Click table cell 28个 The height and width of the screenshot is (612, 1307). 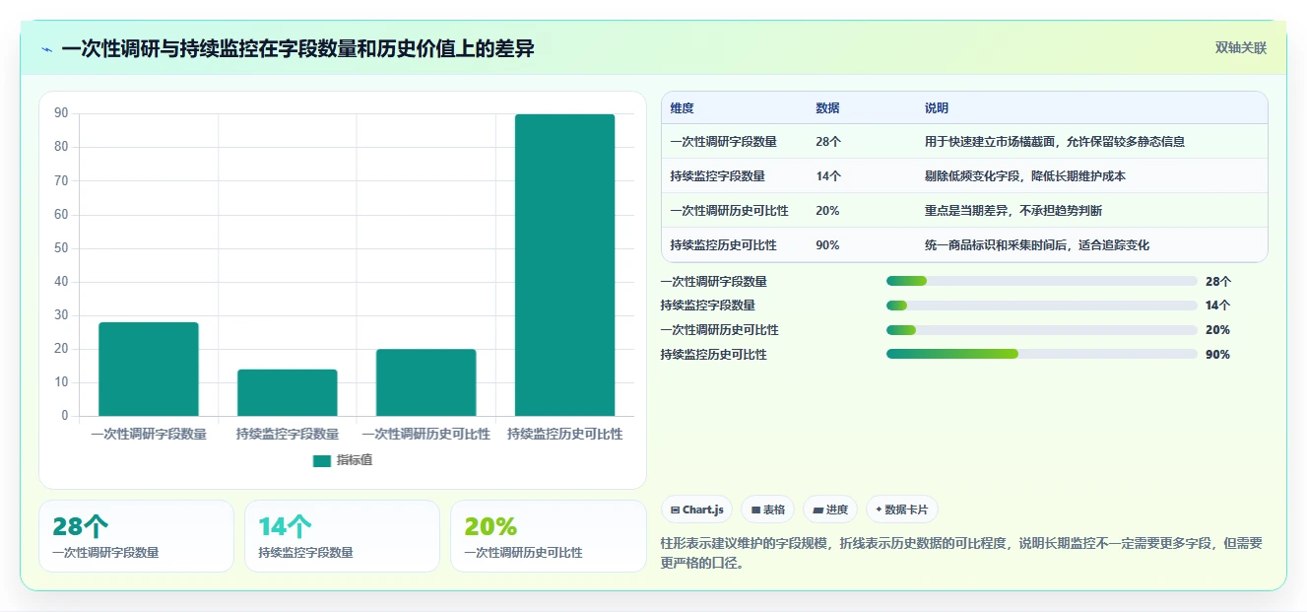[828, 142]
